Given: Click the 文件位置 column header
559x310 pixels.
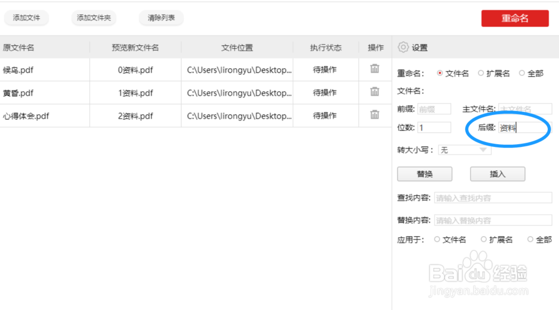Looking at the screenshot, I should point(236,47).
